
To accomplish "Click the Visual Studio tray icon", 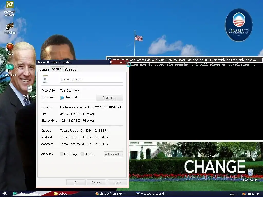I will (x=244, y=194).
